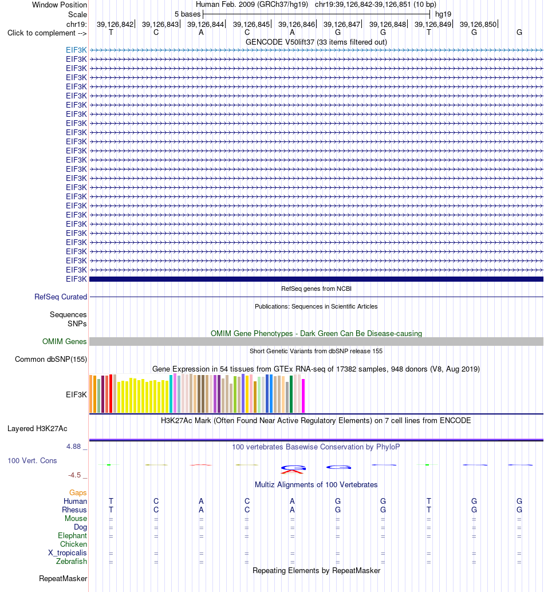Click the EIF3K label of the GTEx expression track
544x592 pixels.
[x=76, y=394]
